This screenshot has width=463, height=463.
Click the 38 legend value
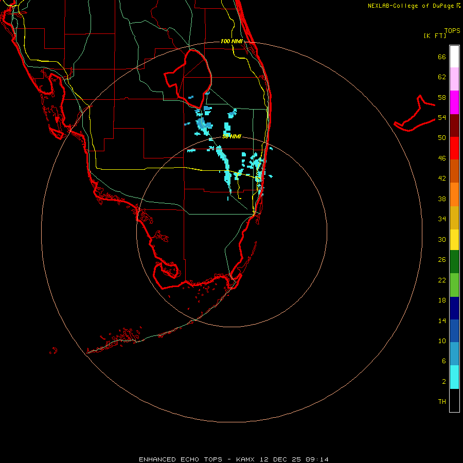[x=442, y=199]
